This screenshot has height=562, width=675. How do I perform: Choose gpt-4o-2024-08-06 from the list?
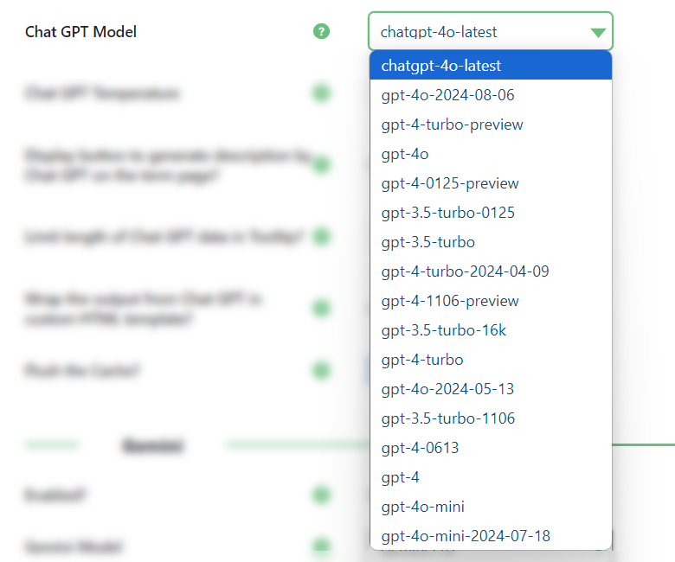click(491, 94)
